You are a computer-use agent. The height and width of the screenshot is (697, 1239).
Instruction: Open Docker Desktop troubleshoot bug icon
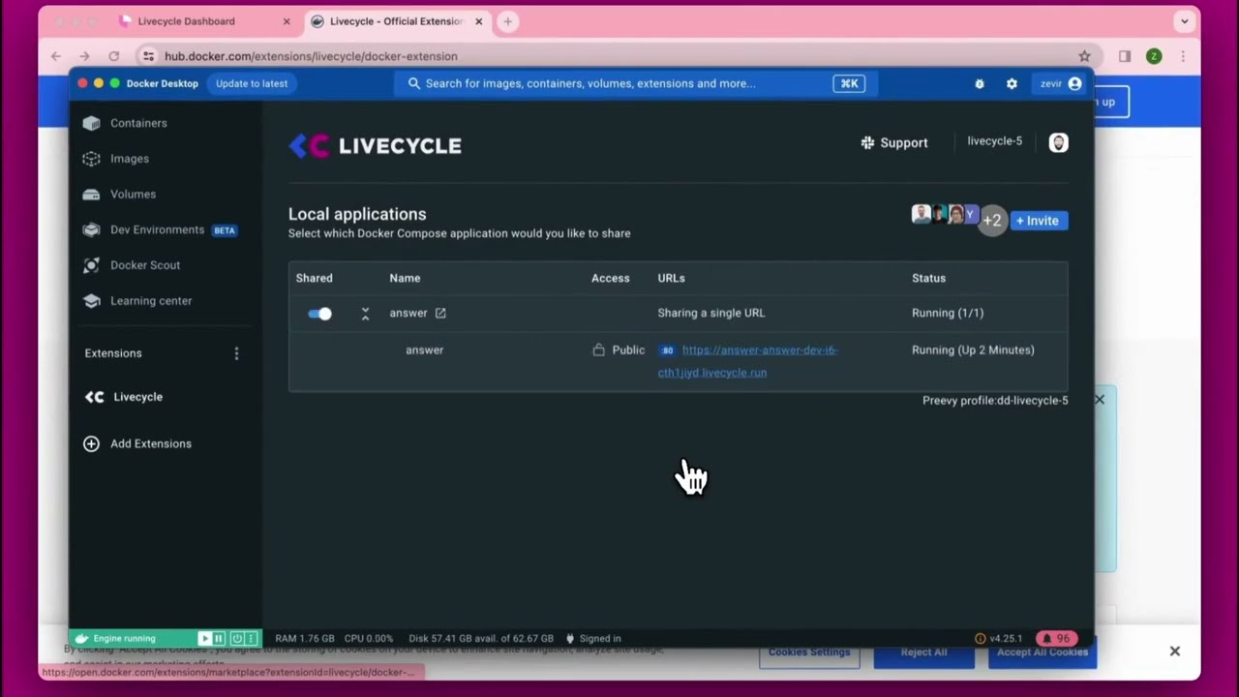(980, 83)
